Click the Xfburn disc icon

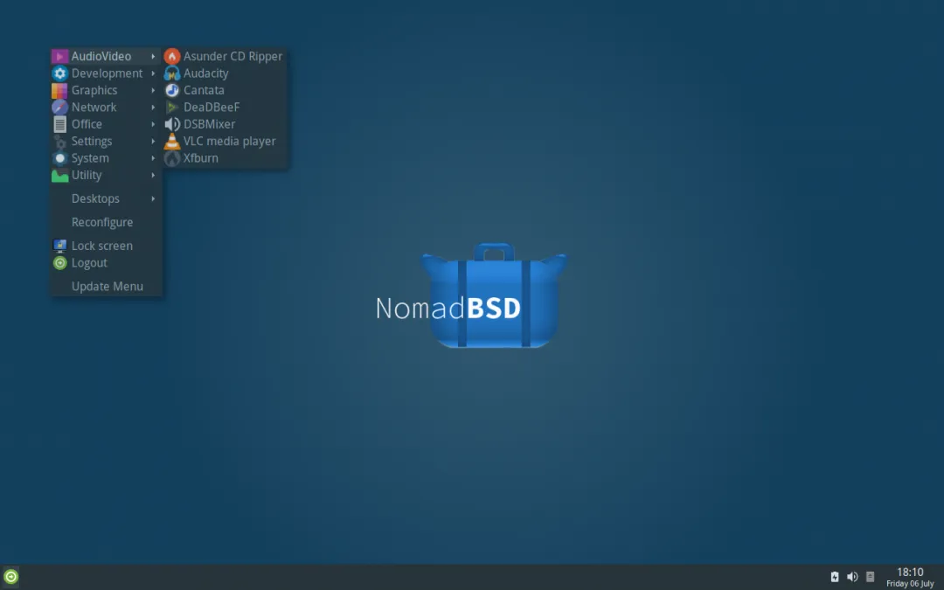click(x=172, y=158)
